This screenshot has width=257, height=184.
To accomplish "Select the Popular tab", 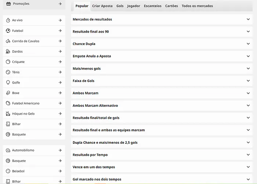I will click(82, 6).
